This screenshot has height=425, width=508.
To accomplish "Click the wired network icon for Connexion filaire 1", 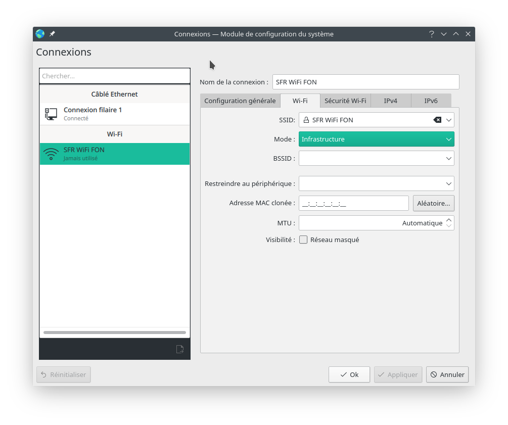I will [x=51, y=114].
